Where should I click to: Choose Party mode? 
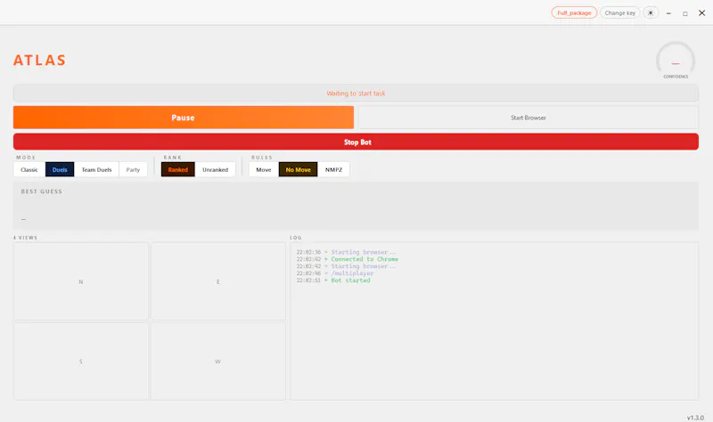(133, 169)
